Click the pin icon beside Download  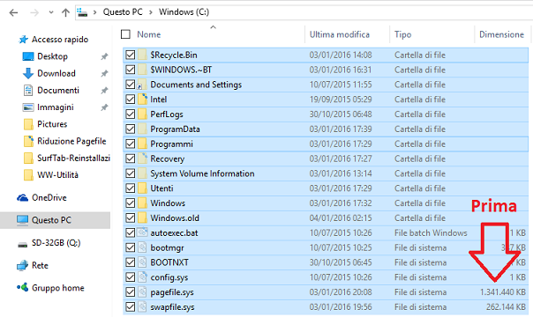coord(104,74)
